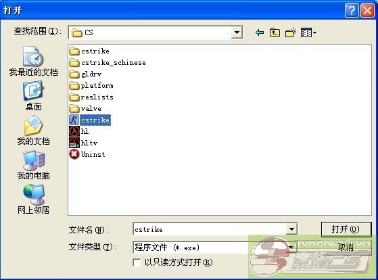
Task: Select the hltv executable file
Action: [83, 143]
